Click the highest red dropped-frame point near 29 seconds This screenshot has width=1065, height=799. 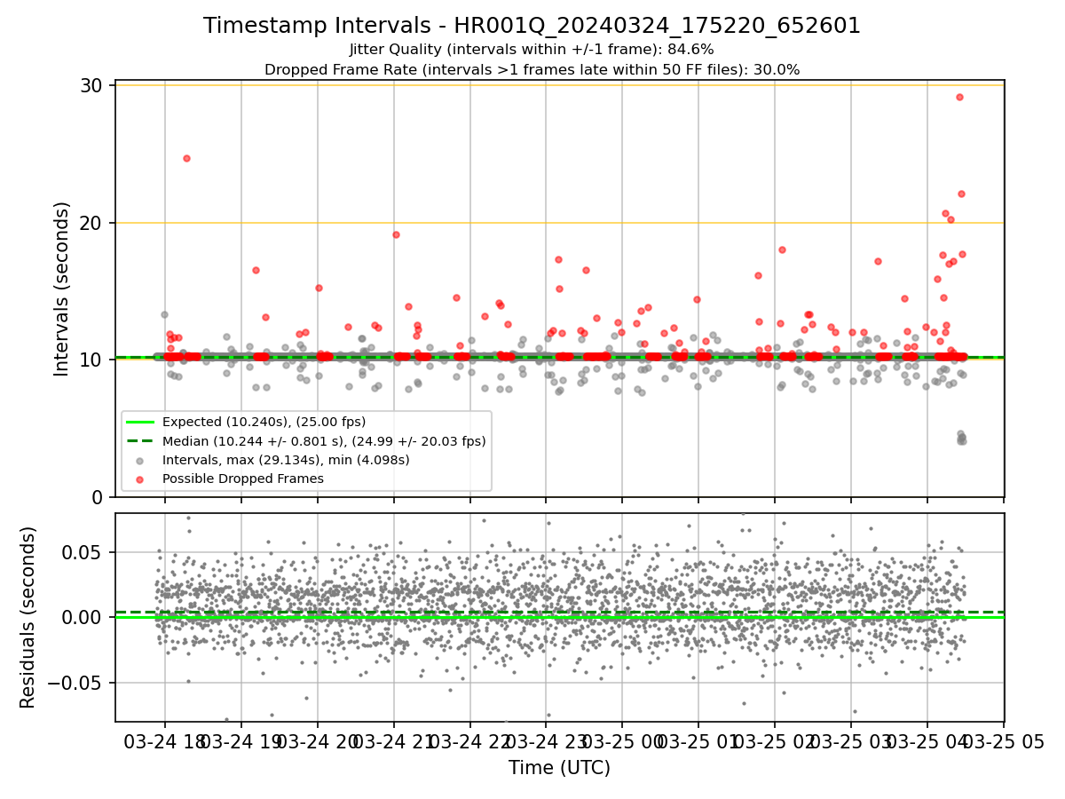click(x=959, y=97)
